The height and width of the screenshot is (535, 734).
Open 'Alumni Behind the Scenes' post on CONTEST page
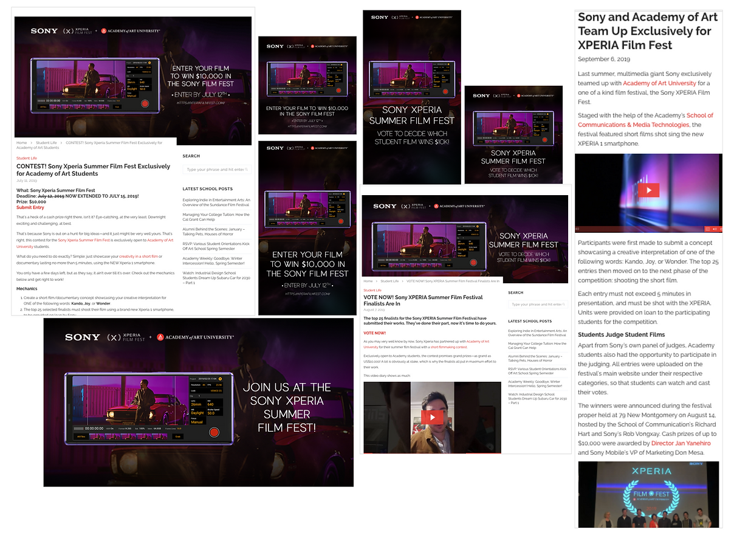[214, 232]
